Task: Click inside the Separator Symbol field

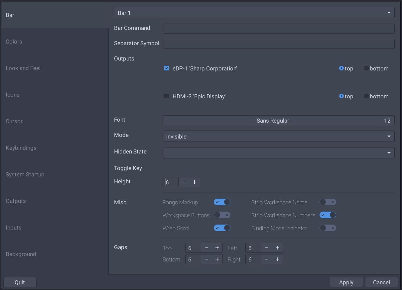Action: (278, 44)
